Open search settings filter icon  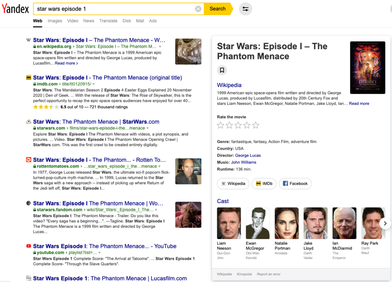[245, 9]
